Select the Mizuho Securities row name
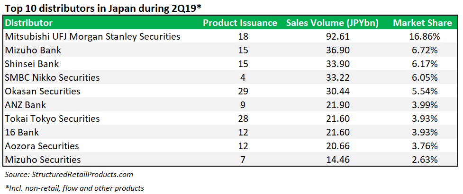This screenshot has height=194, width=463. (x=43, y=160)
